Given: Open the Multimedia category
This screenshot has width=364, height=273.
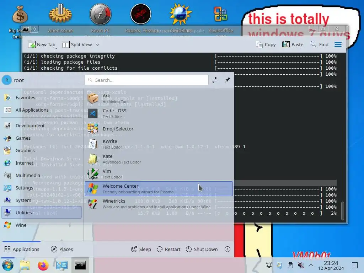Looking at the screenshot, I should click(42, 175).
